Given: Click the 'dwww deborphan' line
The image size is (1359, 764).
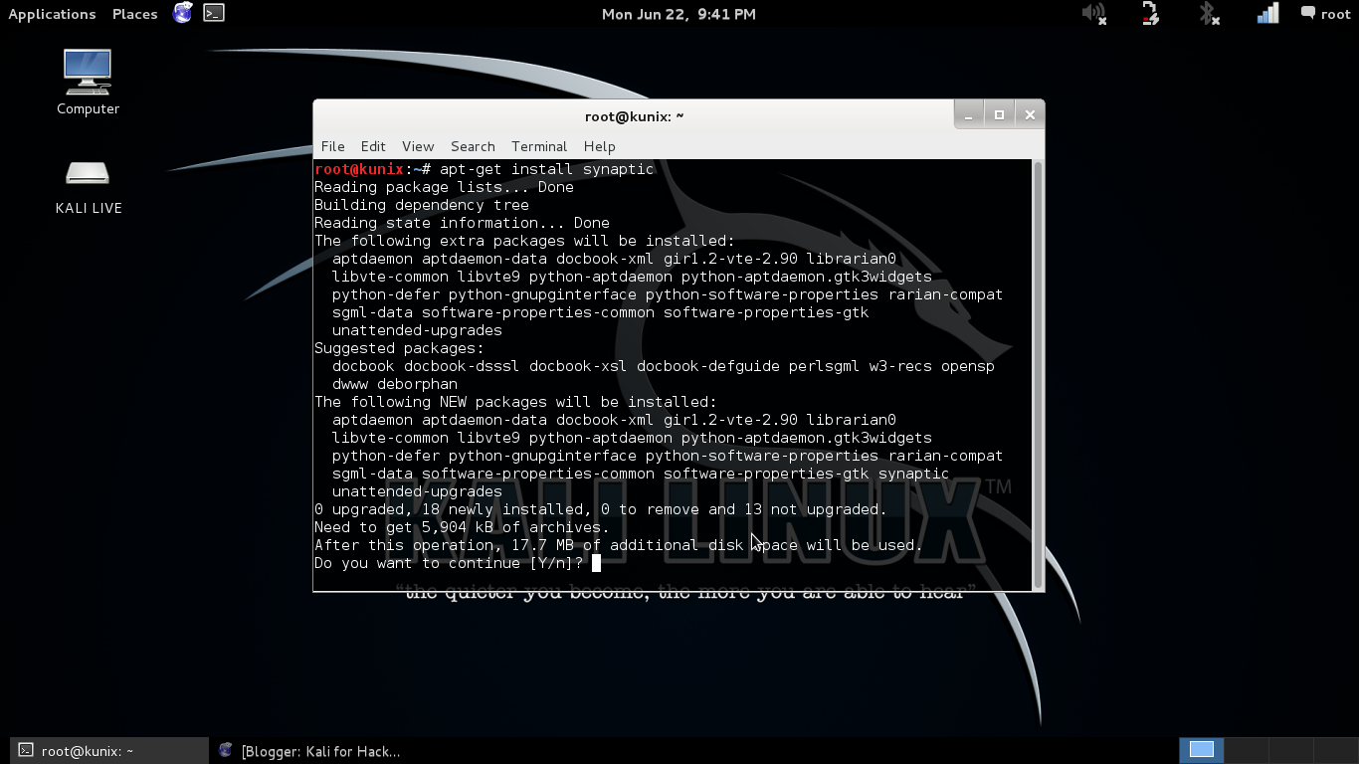Looking at the screenshot, I should point(395,384).
